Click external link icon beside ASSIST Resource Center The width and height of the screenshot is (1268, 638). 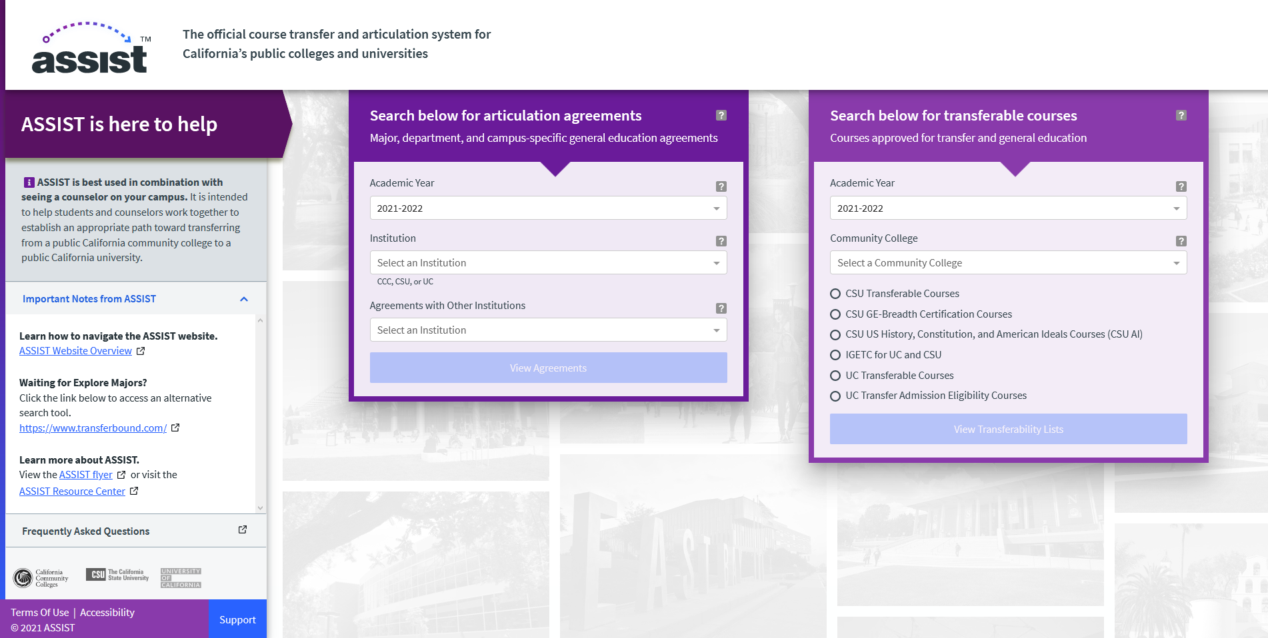134,491
